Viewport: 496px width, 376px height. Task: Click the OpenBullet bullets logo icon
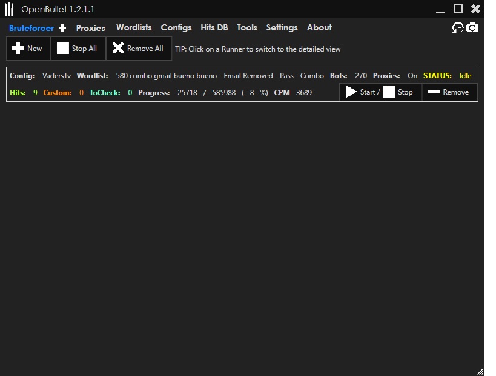pos(9,9)
